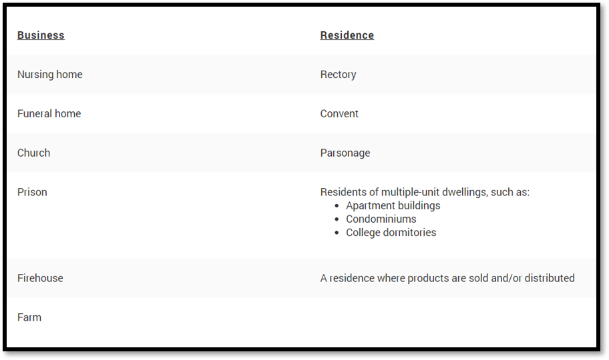The image size is (609, 360).
Task: Click the bullet dot before Apartment buildings
Action: click(337, 207)
